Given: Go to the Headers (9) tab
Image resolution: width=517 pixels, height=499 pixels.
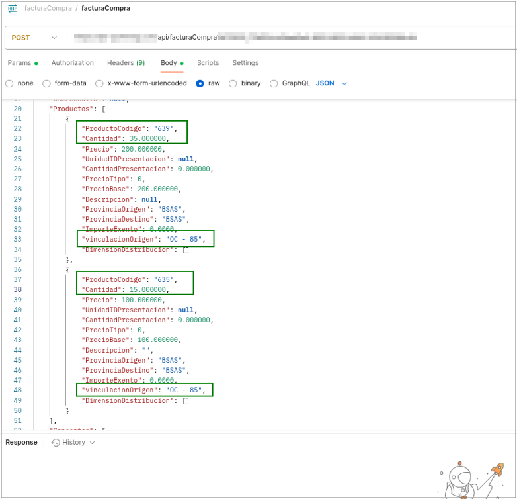Looking at the screenshot, I should click(126, 63).
